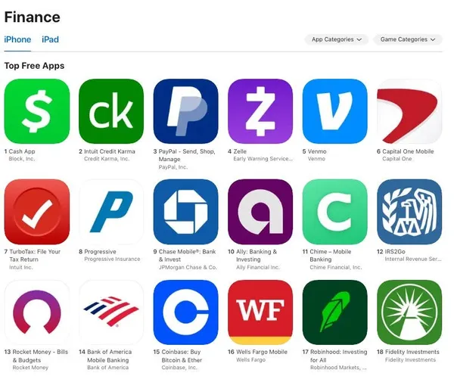Open the Fidelity Investments app icon
The height and width of the screenshot is (376, 454).
tap(409, 312)
